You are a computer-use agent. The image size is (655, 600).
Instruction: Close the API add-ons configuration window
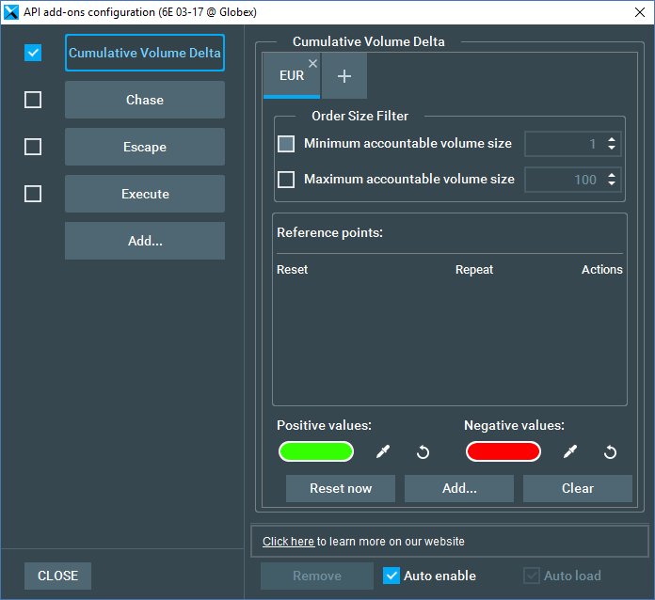click(640, 12)
